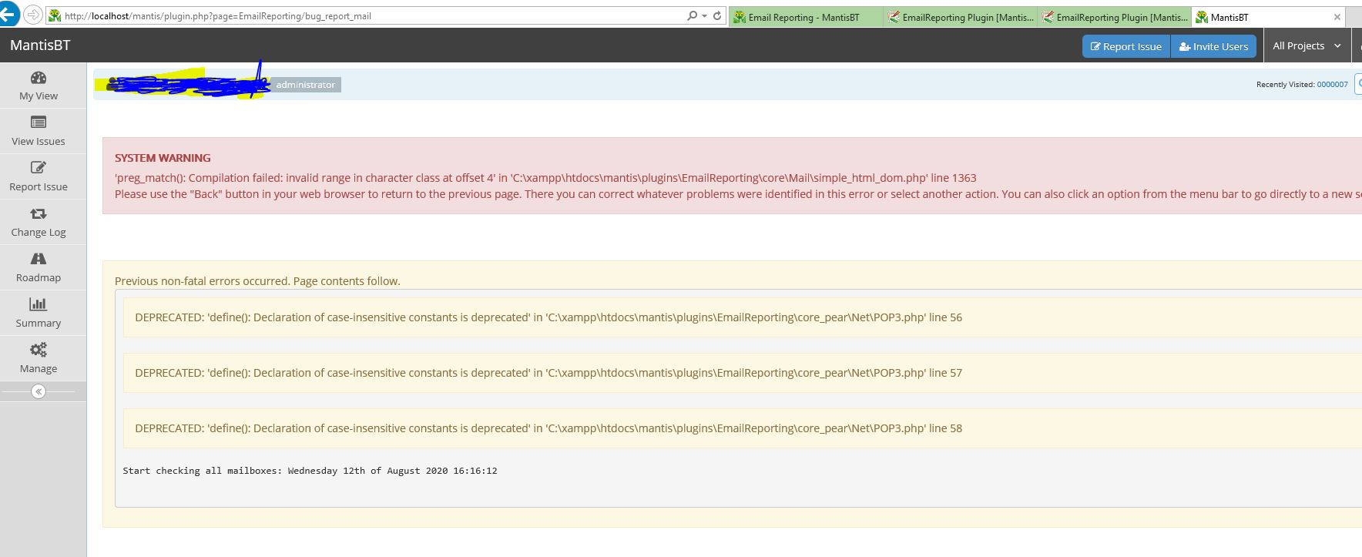Click the 'Start checking all mailboxes' log line

click(x=310, y=471)
